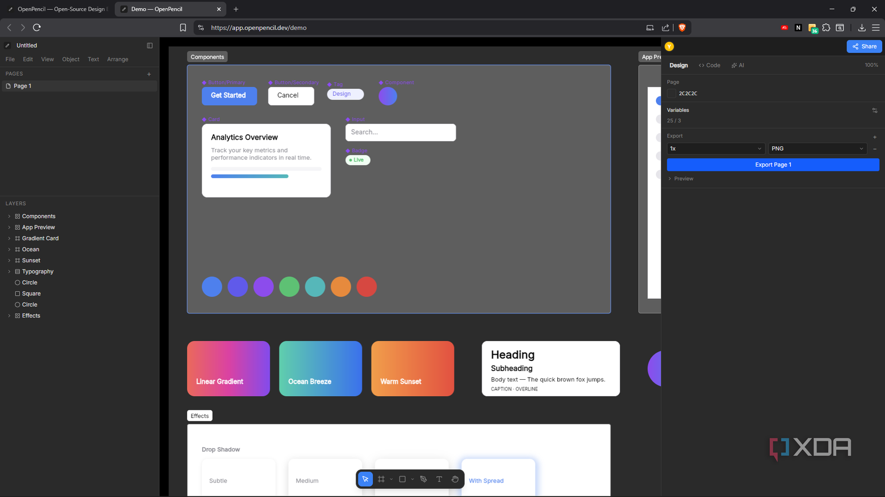Select the Rectangle shape tool
This screenshot has width=885, height=497.
402,479
